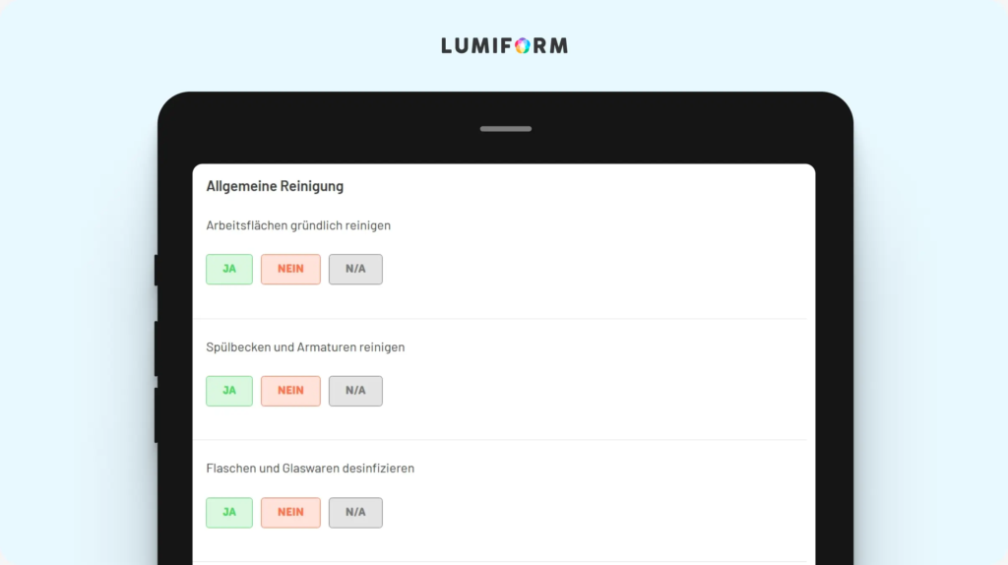Viewport: 1008px width, 565px height.
Task: Click the Allgemeine Reinigung section heading
Action: (x=275, y=186)
